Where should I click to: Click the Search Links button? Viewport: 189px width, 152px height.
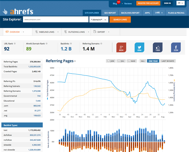click(x=120, y=20)
